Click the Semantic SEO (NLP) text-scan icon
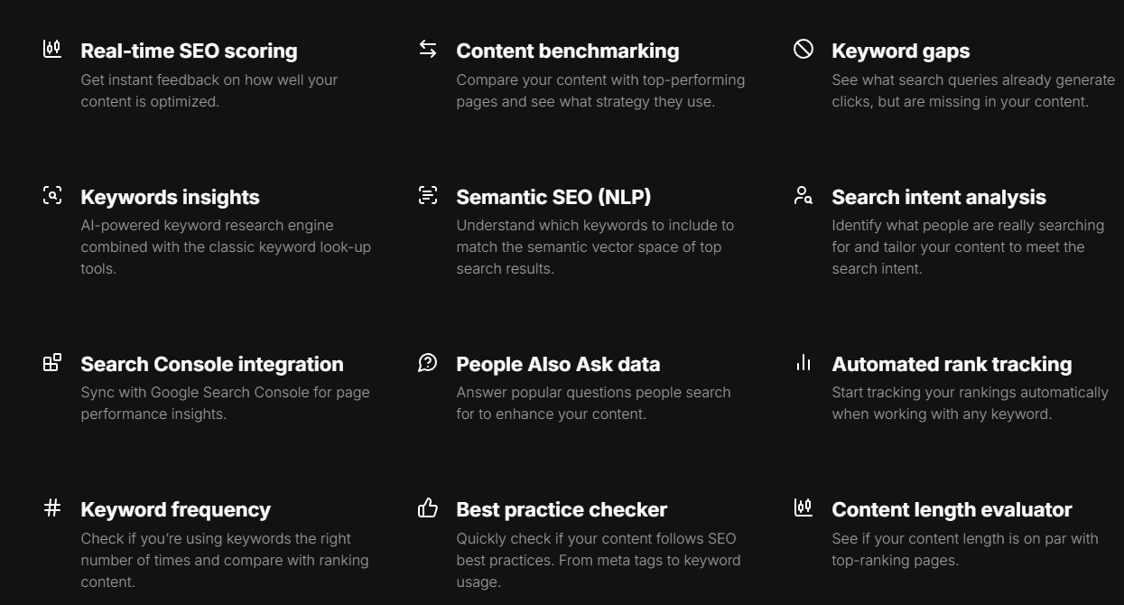This screenshot has height=605, width=1124. click(428, 195)
